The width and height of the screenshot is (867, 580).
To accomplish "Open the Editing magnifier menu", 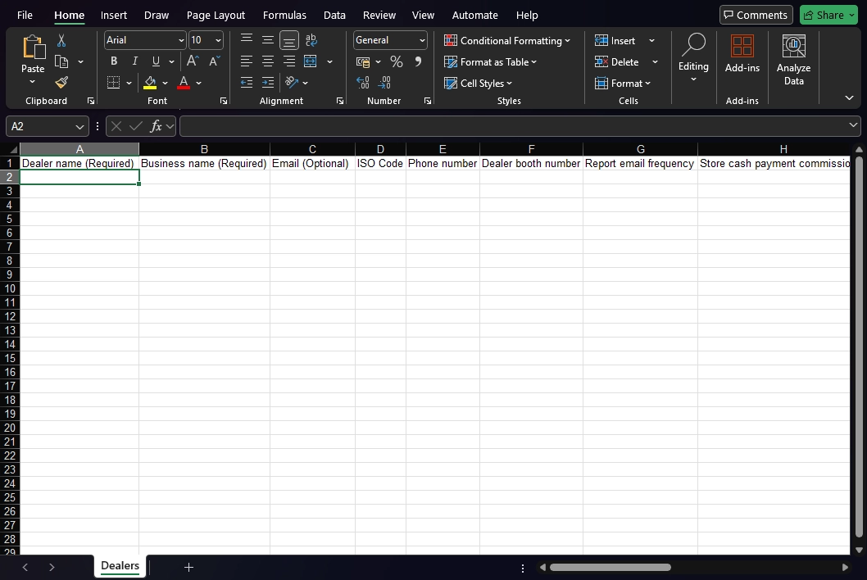I will click(693, 58).
